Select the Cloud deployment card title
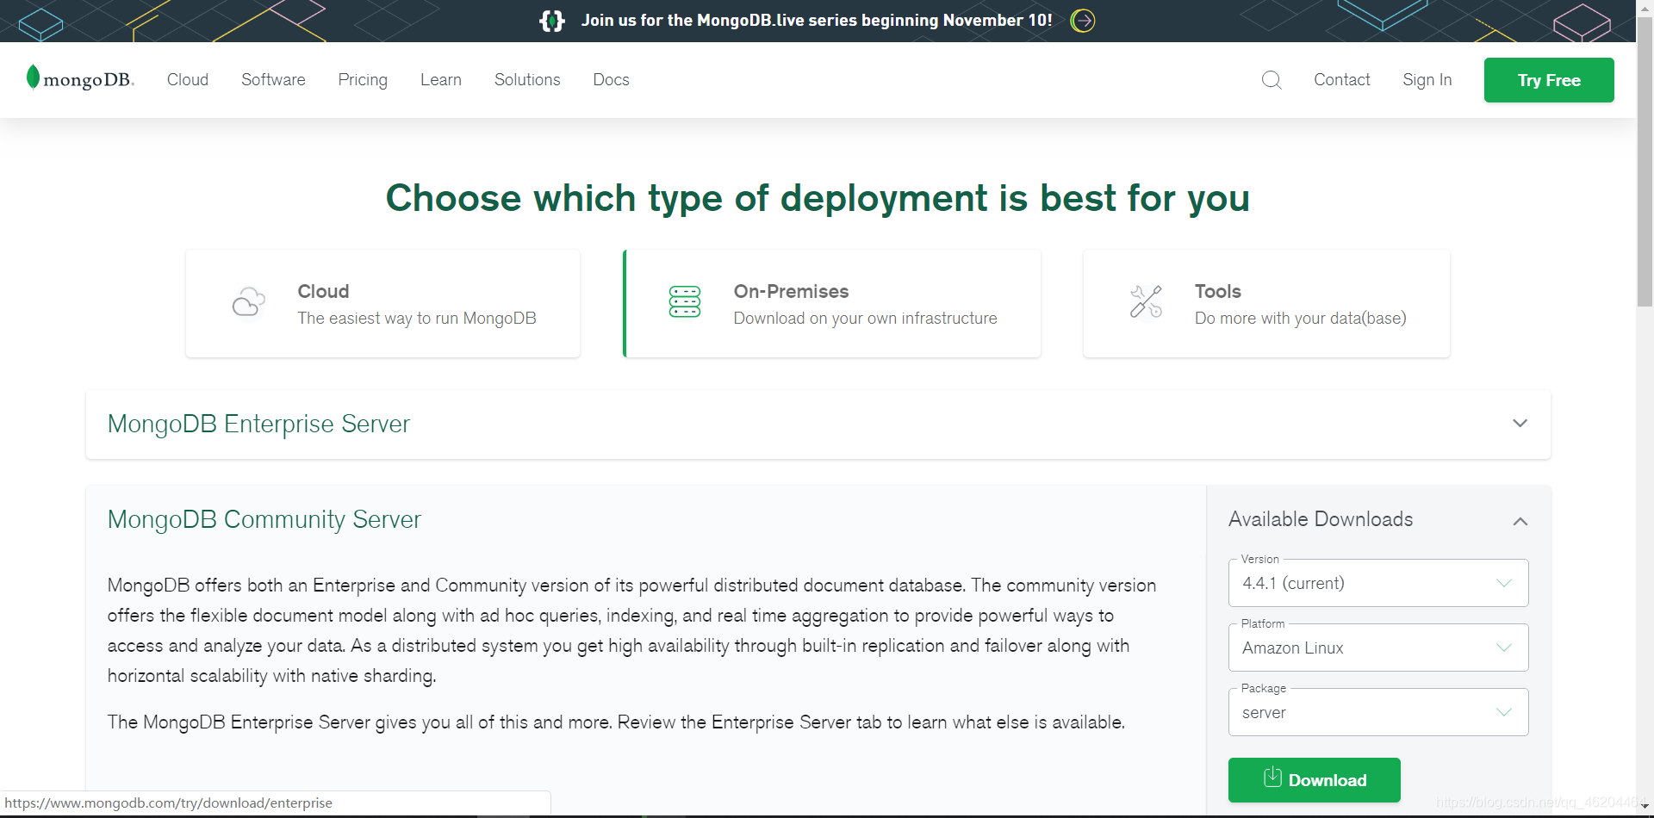1654x818 pixels. click(x=323, y=291)
